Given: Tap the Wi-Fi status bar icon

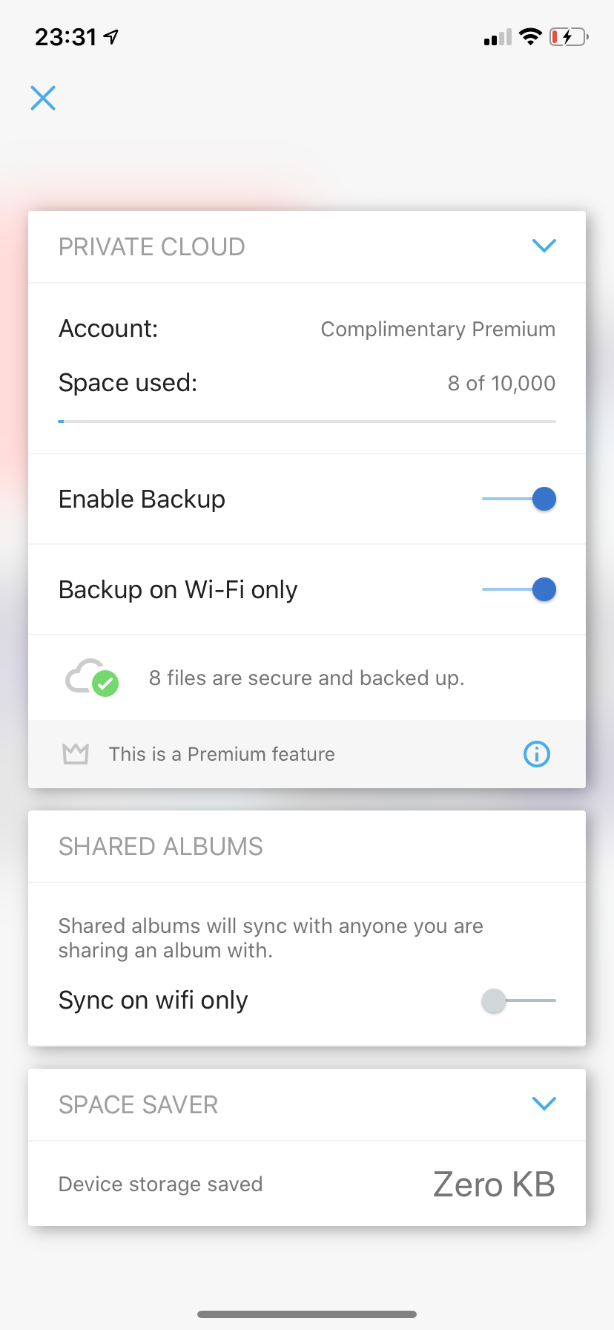Looking at the screenshot, I should click(530, 36).
